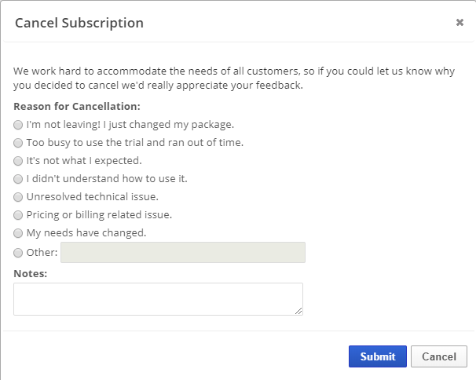Pick "It's not what I expected" radio
Image resolution: width=476 pixels, height=380 pixels.
18,161
